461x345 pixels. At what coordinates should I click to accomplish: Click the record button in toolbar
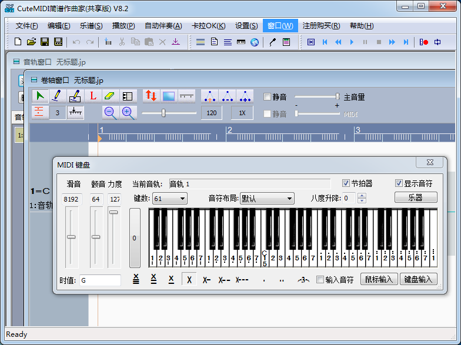(423, 42)
